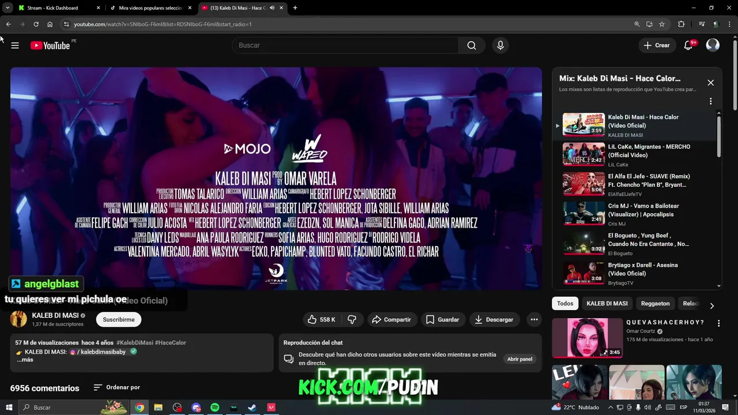Open File Explorer from the taskbar
Screen dimensions: 738x415
click(x=158, y=408)
